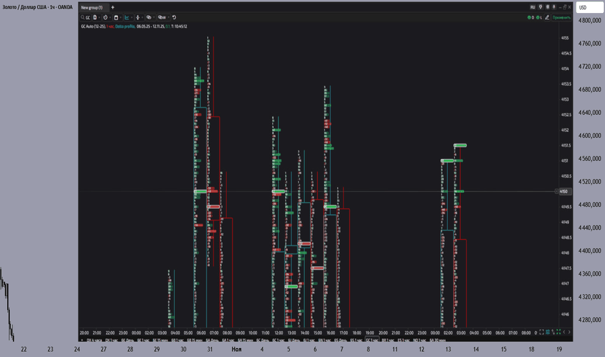Image resolution: width=605 pixels, height=357 pixels.
Task: Open the RU language selector
Action: [x=533, y=7]
